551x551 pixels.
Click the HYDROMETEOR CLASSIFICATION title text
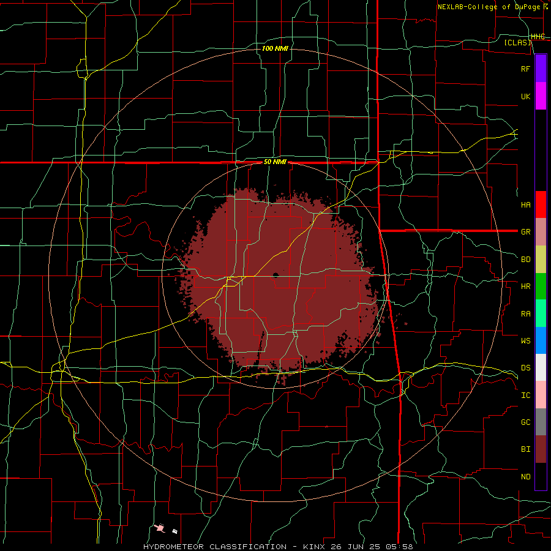pos(215,547)
